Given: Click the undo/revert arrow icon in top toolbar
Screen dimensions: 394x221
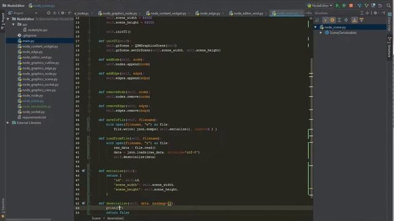Looking at the screenshot, I should [380, 6].
